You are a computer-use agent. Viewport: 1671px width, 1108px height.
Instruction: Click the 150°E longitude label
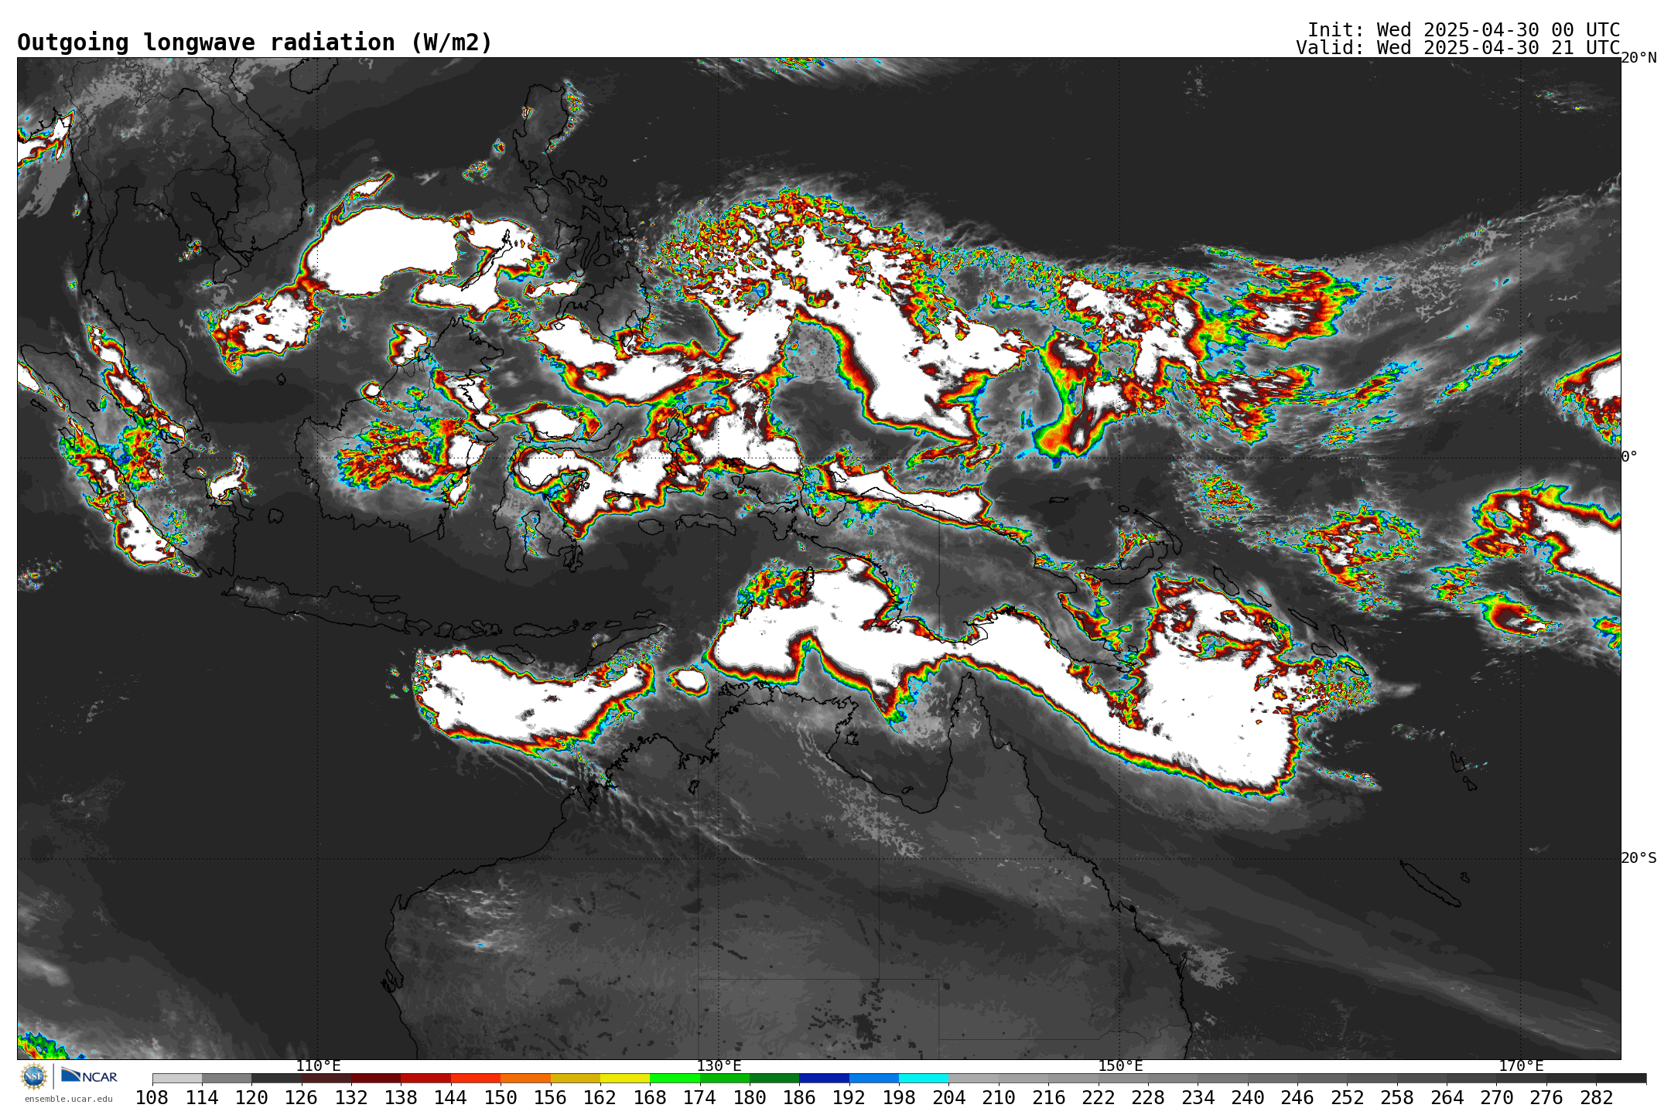click(x=1120, y=1066)
